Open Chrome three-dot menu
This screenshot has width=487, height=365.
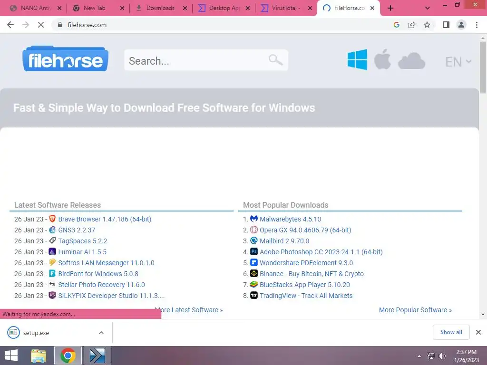[x=477, y=25]
